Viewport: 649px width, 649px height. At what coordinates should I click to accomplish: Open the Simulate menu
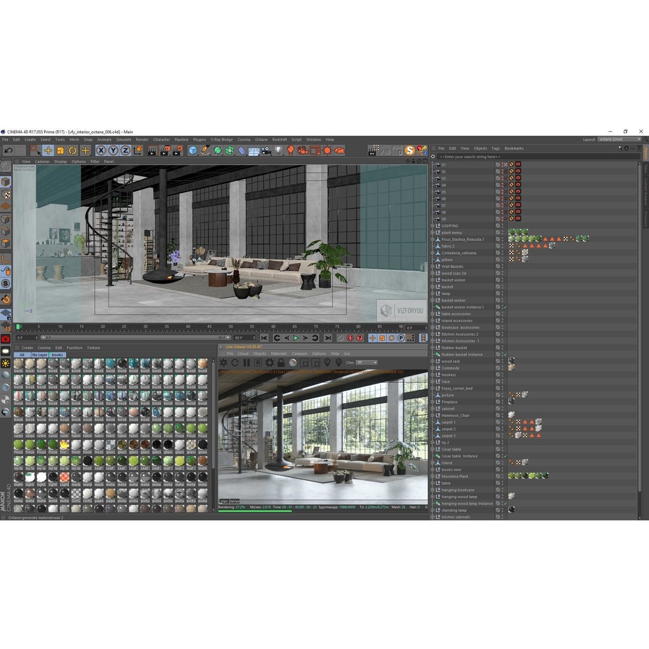(123, 139)
